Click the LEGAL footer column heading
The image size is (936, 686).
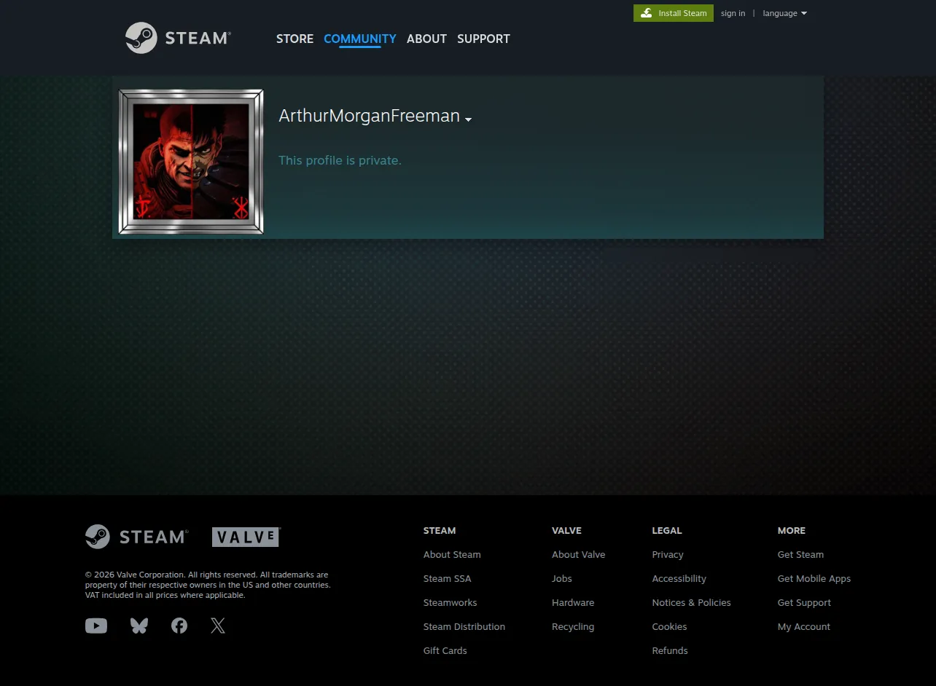[667, 530]
